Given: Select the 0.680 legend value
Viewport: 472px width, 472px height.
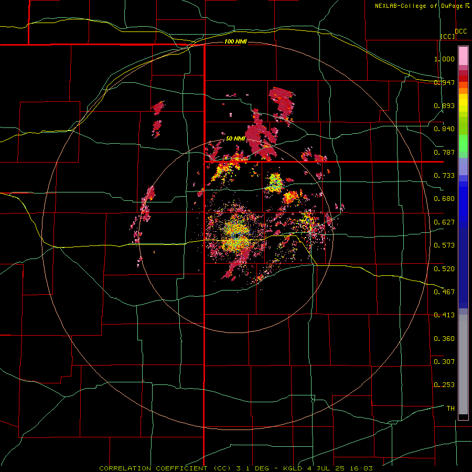Looking at the screenshot, I should tap(444, 199).
